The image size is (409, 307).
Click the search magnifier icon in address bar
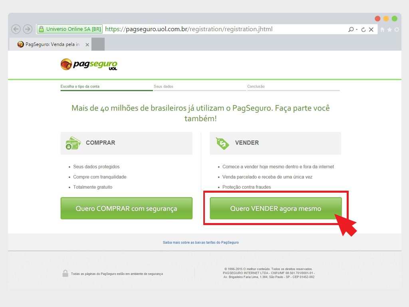351,30
